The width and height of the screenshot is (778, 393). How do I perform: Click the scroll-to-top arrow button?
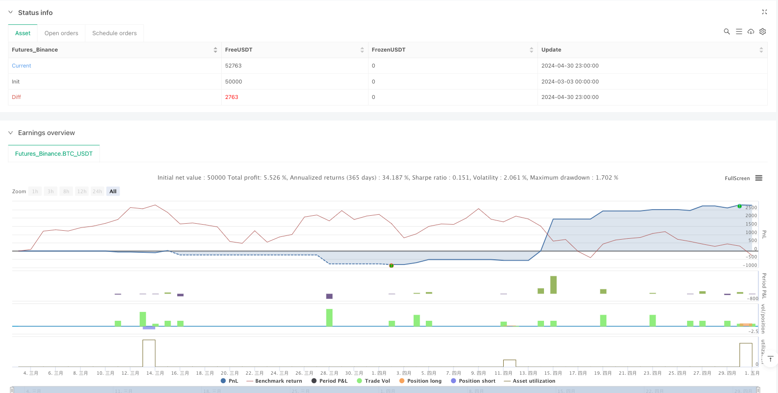[x=770, y=359]
